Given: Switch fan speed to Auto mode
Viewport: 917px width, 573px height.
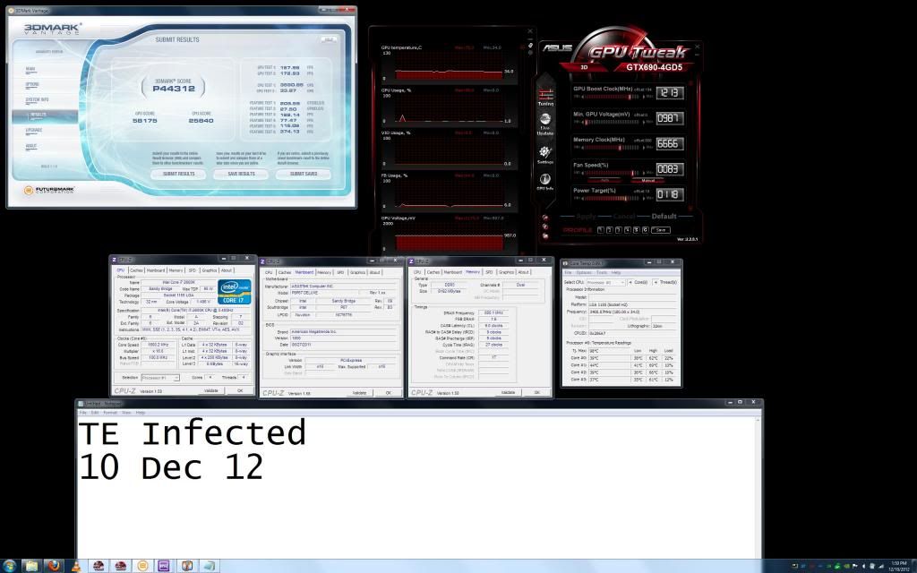Looking at the screenshot, I should [604, 180].
